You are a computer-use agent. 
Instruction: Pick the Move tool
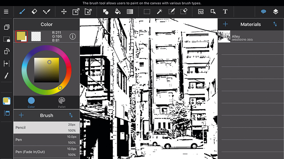pyautogui.click(x=64, y=11)
